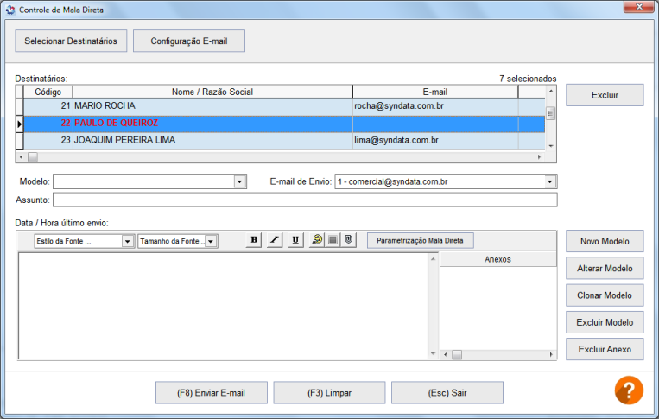Click Selecionar Destinatários button
Screen dimensions: 659x419
point(71,41)
